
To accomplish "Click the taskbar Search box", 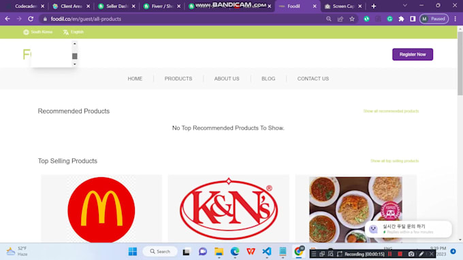I will [160, 251].
